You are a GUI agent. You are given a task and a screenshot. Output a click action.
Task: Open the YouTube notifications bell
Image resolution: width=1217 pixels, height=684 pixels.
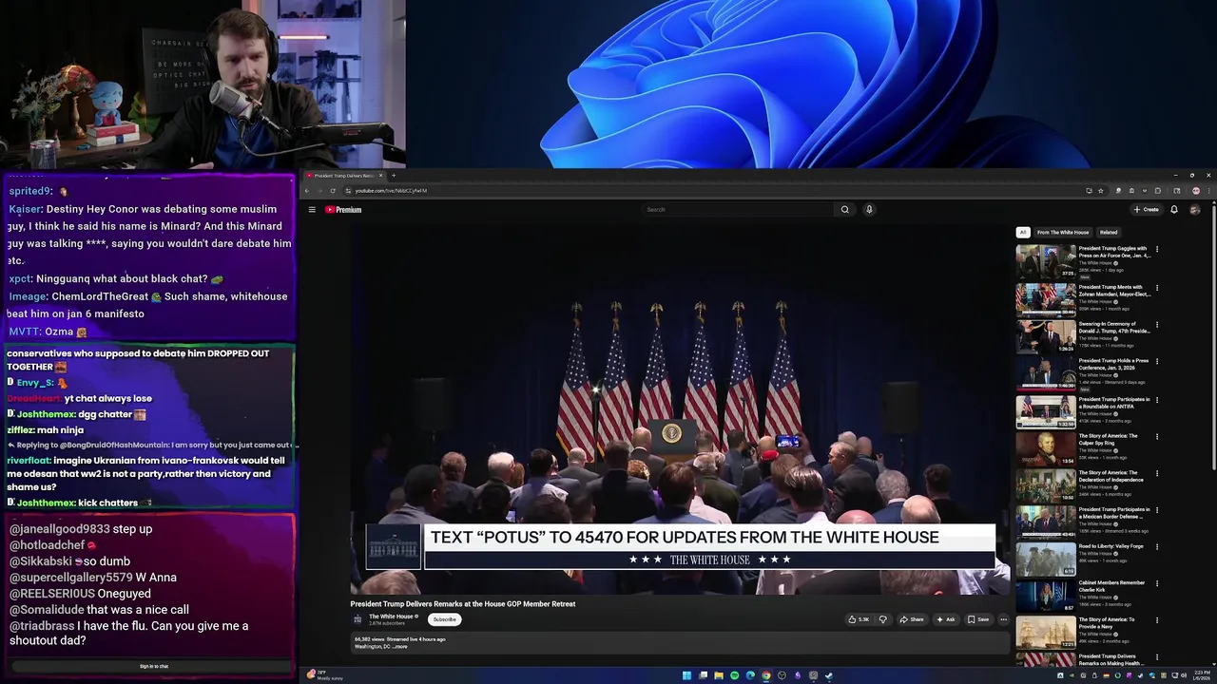click(1174, 210)
